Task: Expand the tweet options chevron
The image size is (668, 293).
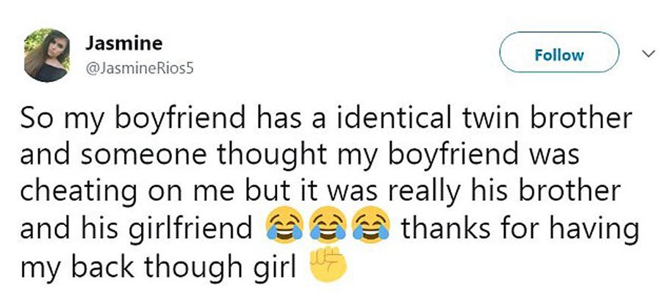Action: [x=647, y=53]
